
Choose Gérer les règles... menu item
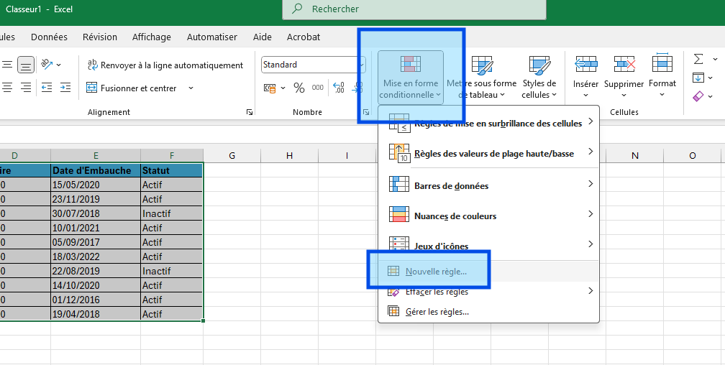click(x=489, y=311)
